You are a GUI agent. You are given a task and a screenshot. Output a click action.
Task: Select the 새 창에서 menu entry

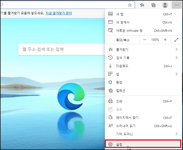(x=143, y=22)
